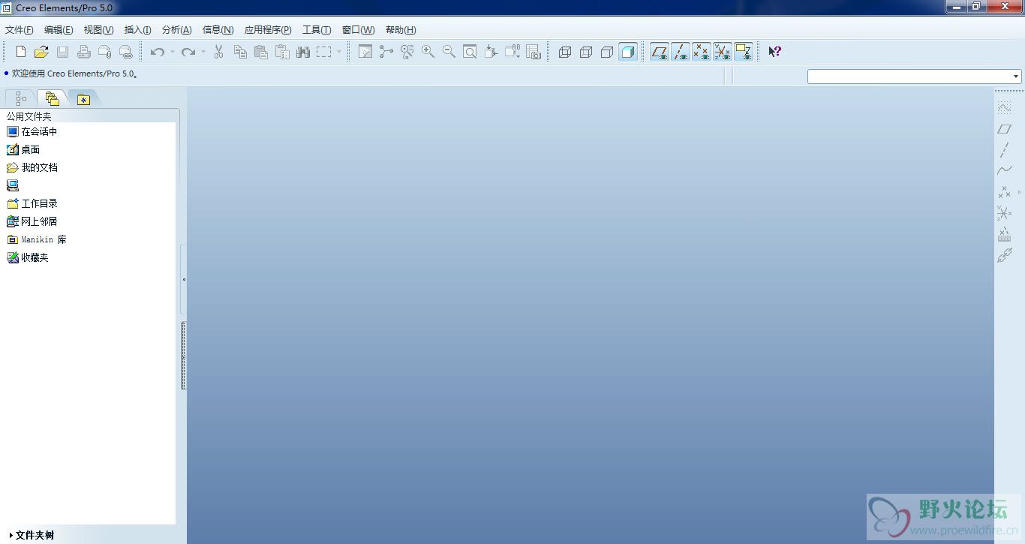
Task: Click the Sketch tool icon in right toolbar
Action: coord(1004,108)
